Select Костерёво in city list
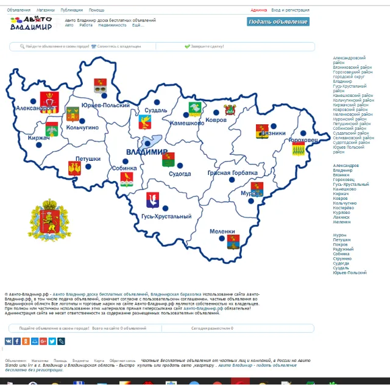390x390 pixels. click(x=344, y=208)
